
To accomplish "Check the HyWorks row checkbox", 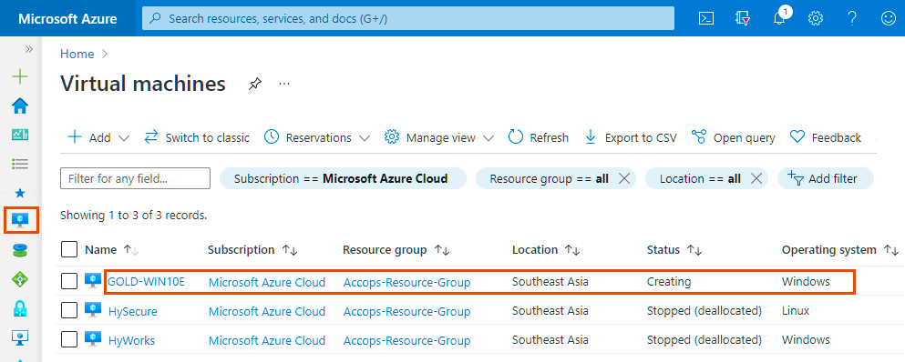I will coord(69,340).
